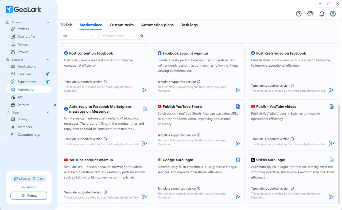Open Operation logs in the sidebar

point(29,135)
